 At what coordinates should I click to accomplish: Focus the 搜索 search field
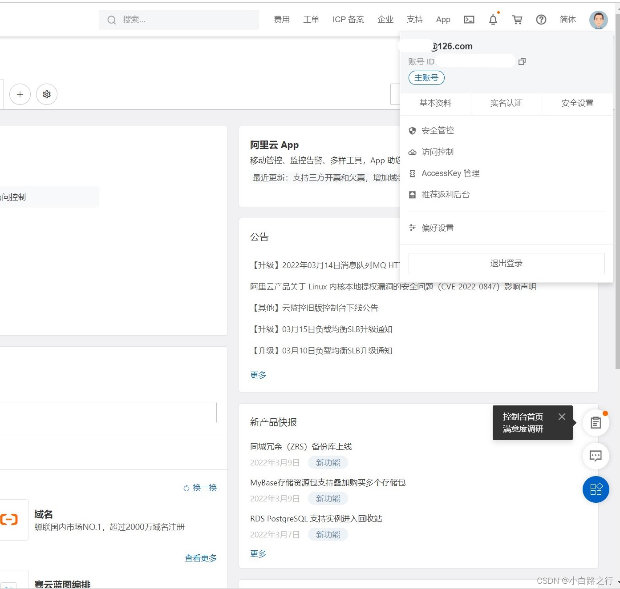pos(182,20)
